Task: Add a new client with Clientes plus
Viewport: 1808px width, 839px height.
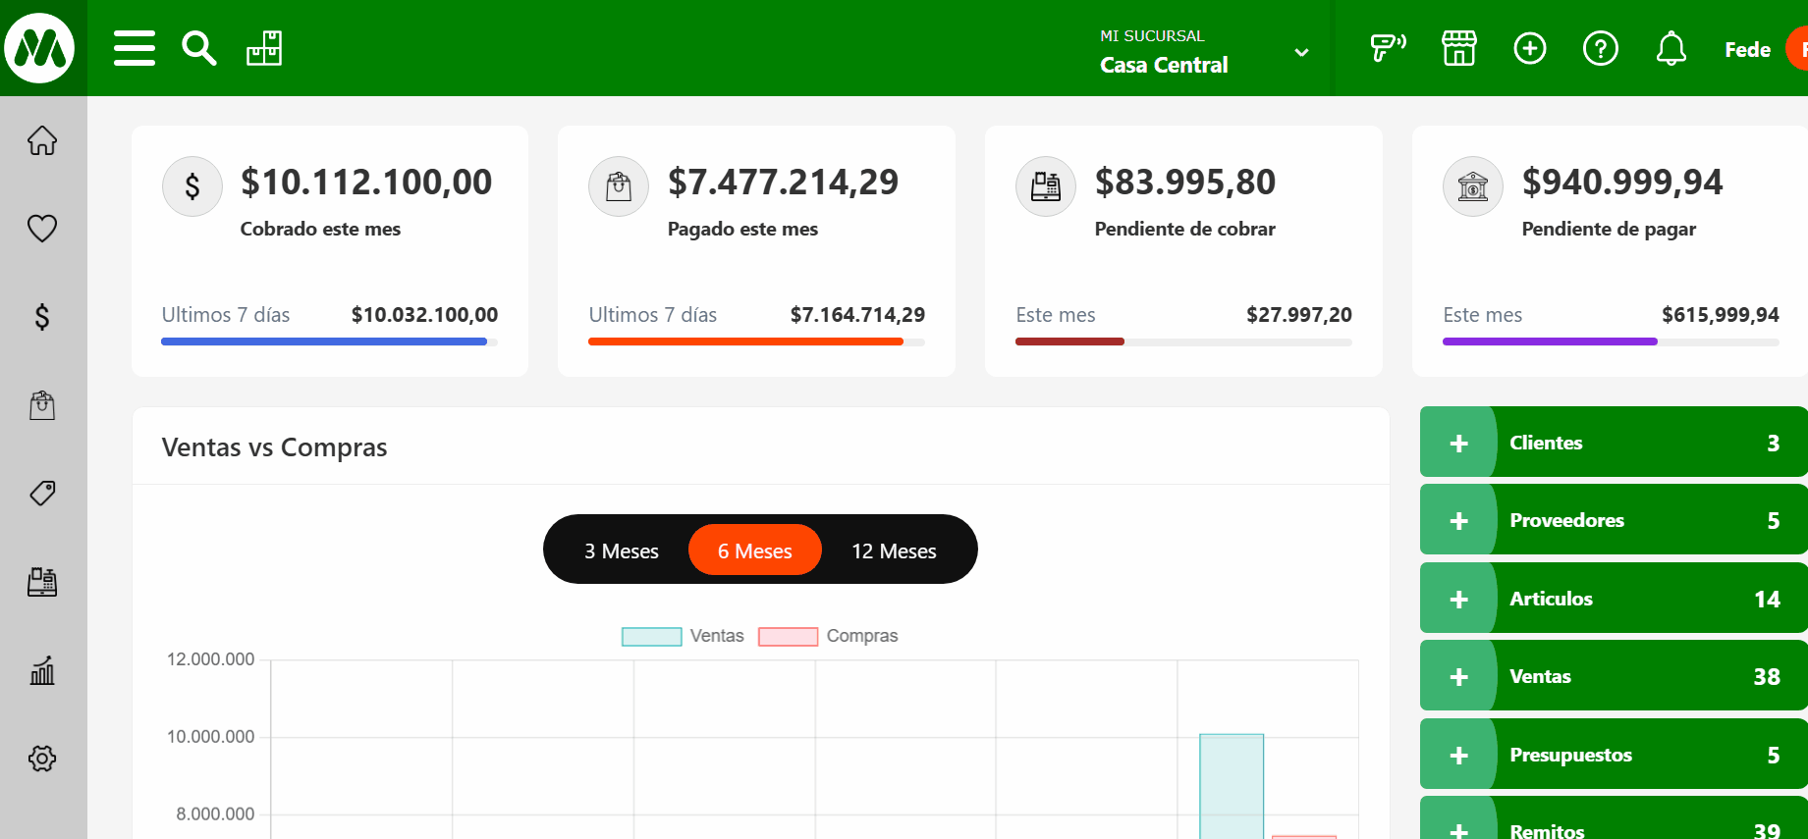Action: point(1458,443)
